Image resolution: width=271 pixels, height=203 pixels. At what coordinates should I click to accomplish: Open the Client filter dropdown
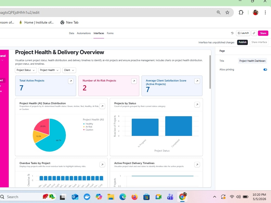(x=69, y=70)
